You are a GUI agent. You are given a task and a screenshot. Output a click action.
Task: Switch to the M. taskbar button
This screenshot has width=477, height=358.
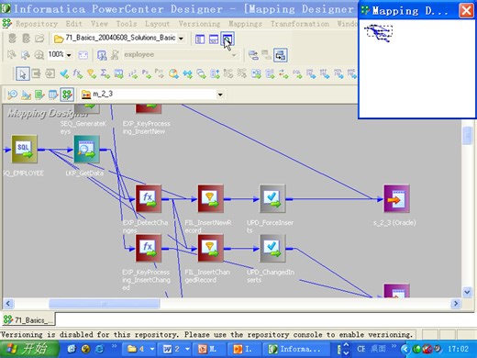(208, 349)
